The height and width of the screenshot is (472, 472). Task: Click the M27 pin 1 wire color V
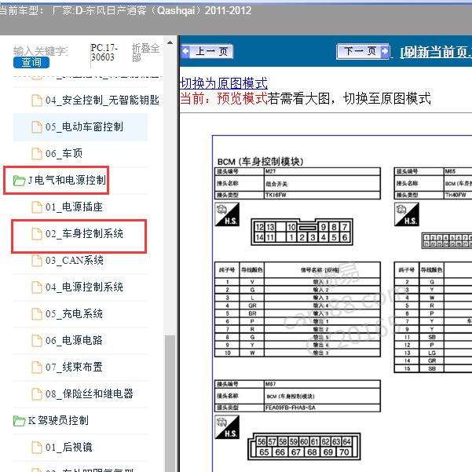tap(252, 282)
